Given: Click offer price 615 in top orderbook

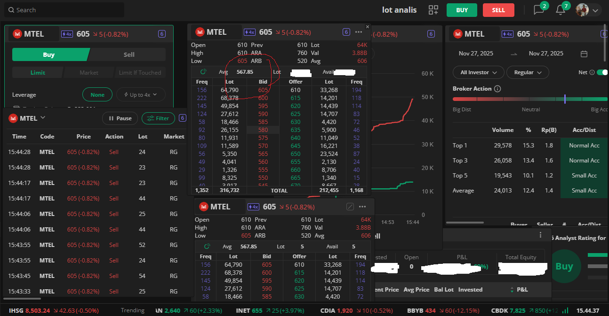Looking at the screenshot, I should (x=295, y=98).
